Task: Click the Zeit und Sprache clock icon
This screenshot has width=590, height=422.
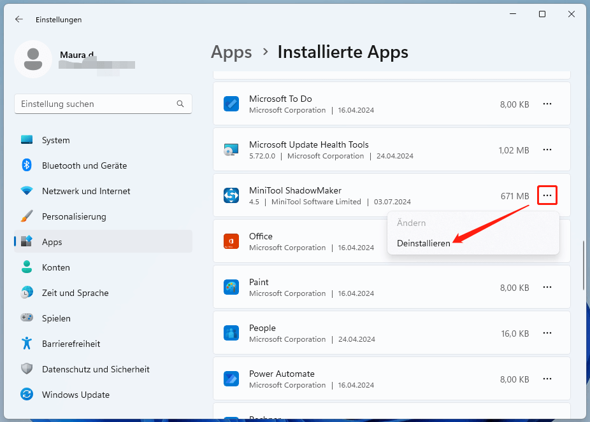Action: click(x=27, y=292)
